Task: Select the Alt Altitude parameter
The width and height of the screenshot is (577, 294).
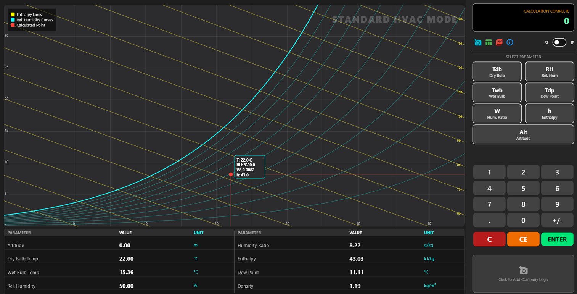Action: tap(523, 134)
